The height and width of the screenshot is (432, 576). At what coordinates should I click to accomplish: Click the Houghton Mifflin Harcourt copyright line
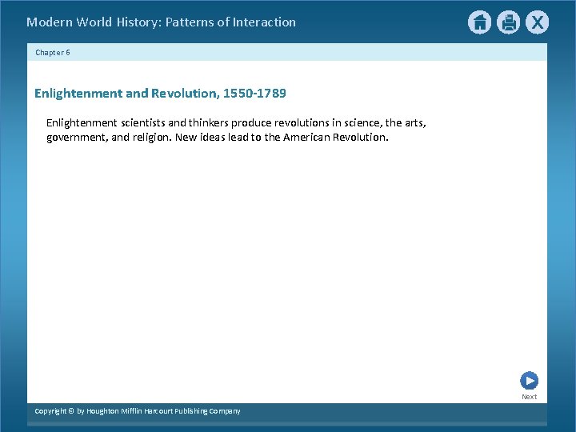(x=138, y=411)
